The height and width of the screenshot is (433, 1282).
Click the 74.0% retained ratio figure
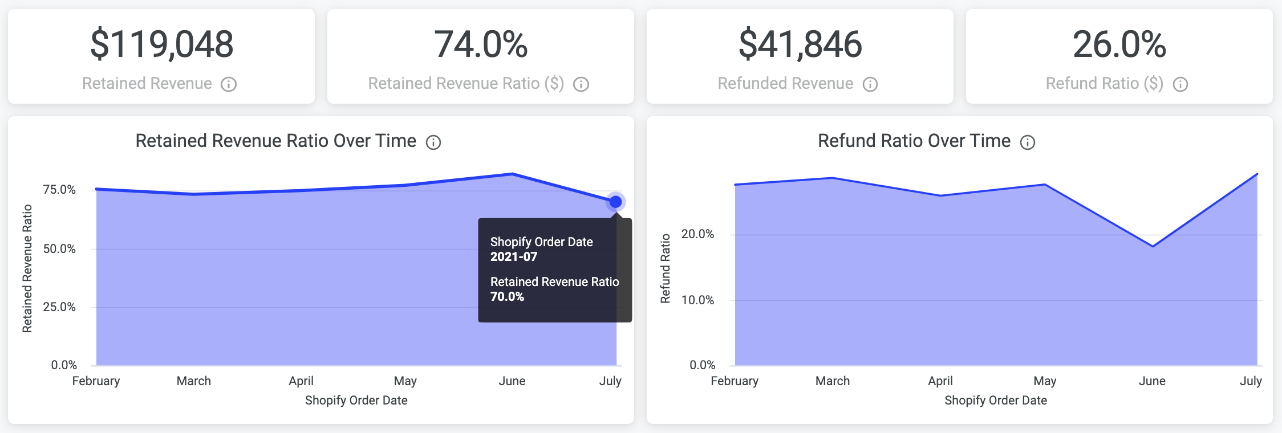[x=481, y=44]
